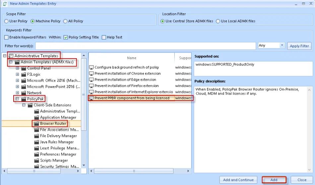Screen dimensions: 315x185
Task: Select Prevent installation of Firefox extension policy
Action: 126,86
